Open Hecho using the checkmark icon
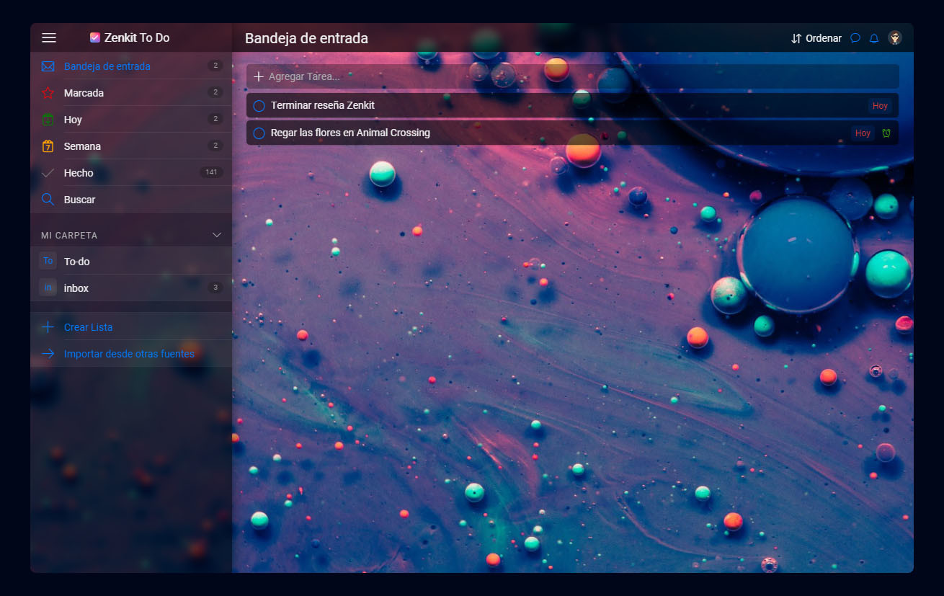The width and height of the screenshot is (944, 596). [48, 172]
